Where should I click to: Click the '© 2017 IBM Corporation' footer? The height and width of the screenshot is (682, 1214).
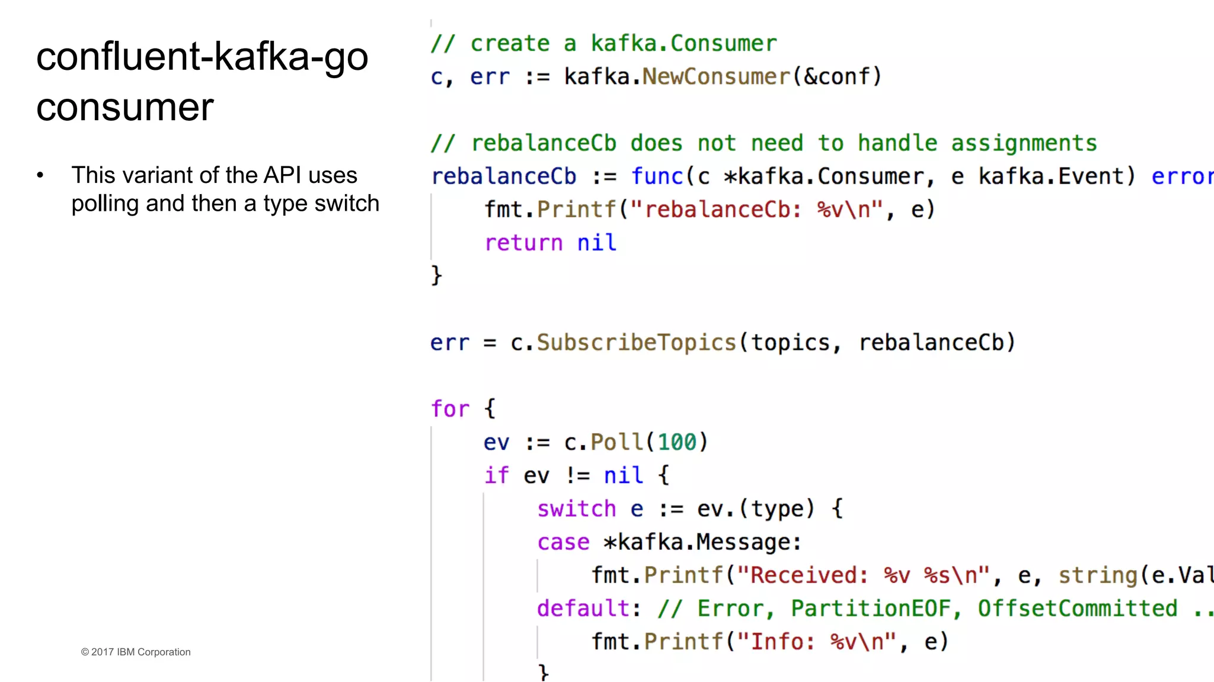[x=136, y=652]
